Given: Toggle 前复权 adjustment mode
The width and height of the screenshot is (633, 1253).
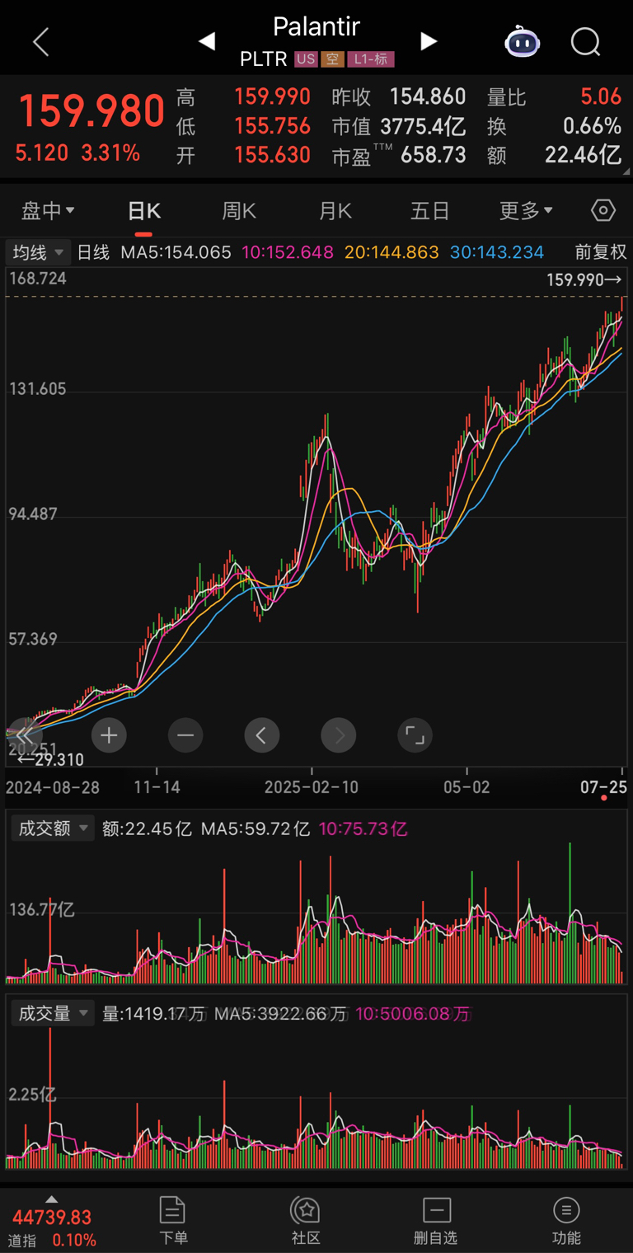Looking at the screenshot, I should 601,252.
